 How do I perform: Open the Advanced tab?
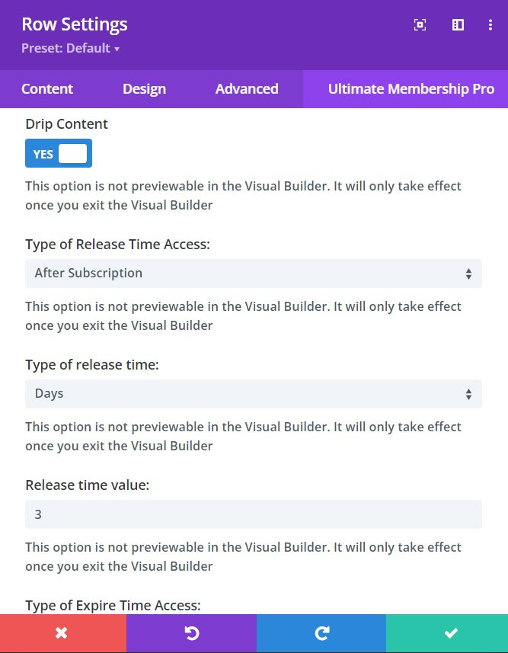(x=247, y=89)
